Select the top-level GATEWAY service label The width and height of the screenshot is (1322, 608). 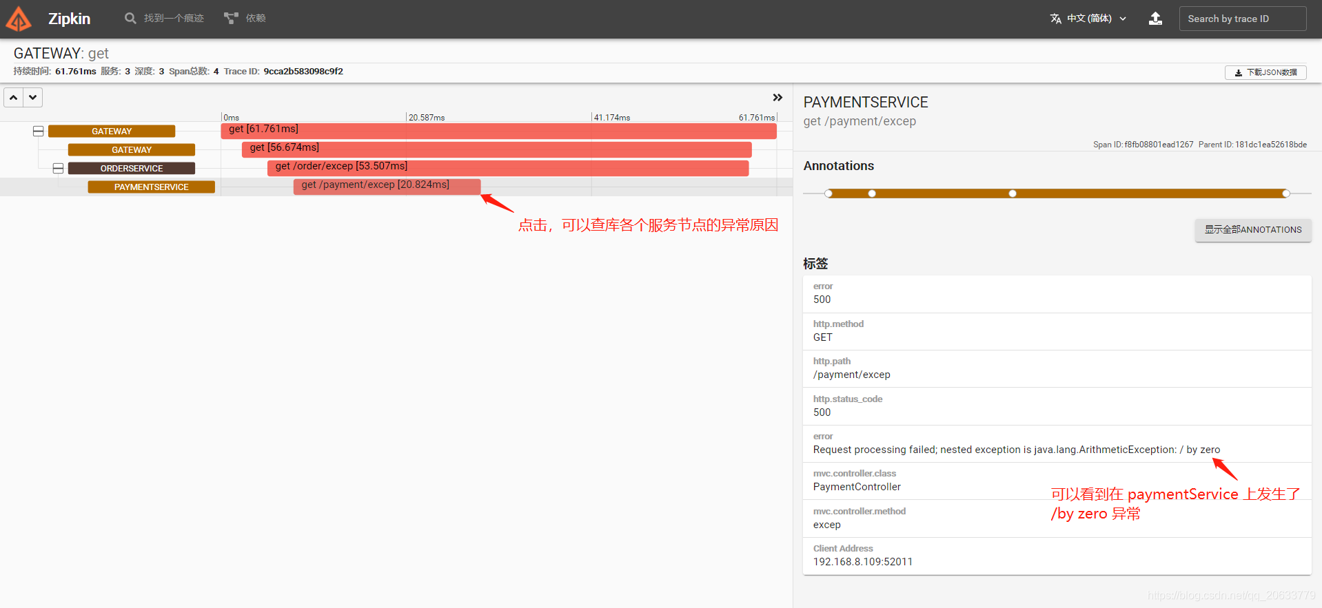pos(112,132)
